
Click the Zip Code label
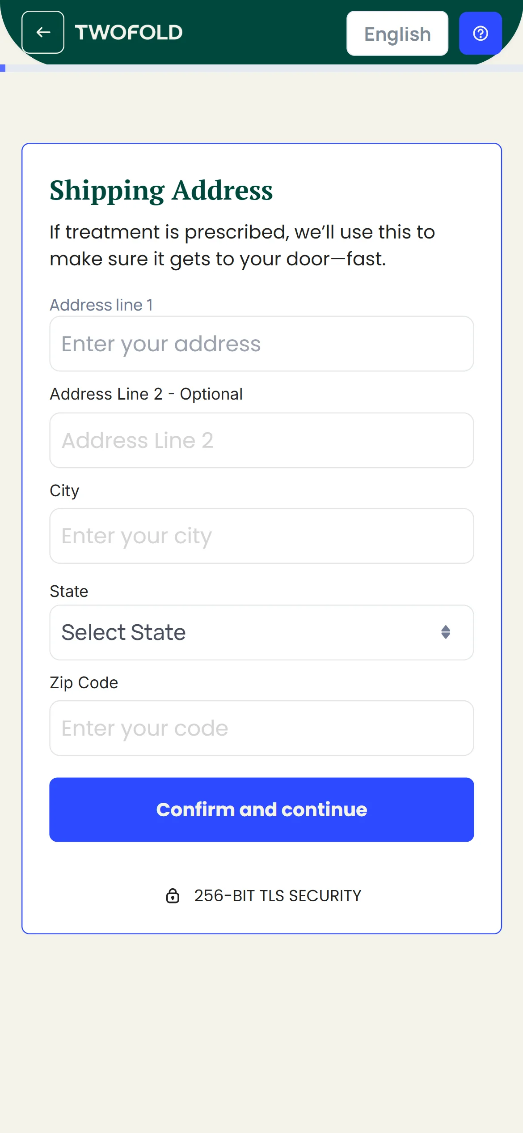pyautogui.click(x=84, y=682)
